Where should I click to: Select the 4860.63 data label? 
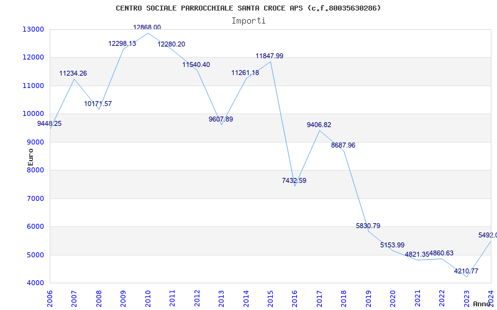[442, 254]
